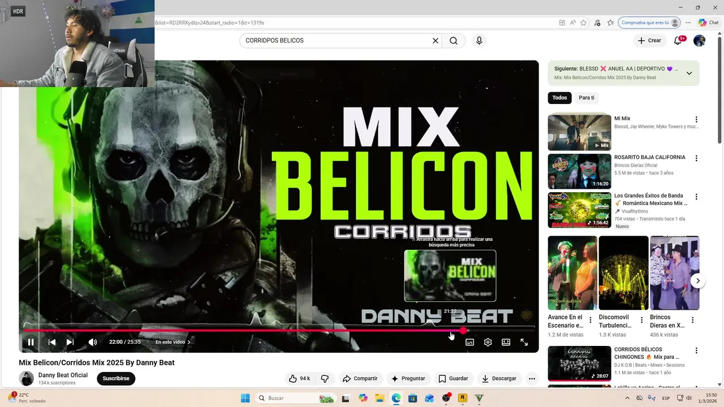
Task: Clear the search box with the X
Action: click(436, 41)
